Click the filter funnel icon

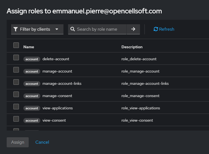16,29
